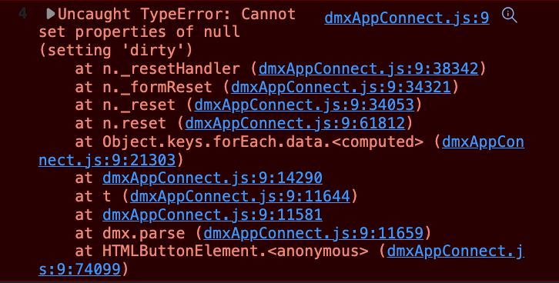
Task: Open the _resetHandler link dmxAppConnect.js:9:38342
Action: point(368,68)
